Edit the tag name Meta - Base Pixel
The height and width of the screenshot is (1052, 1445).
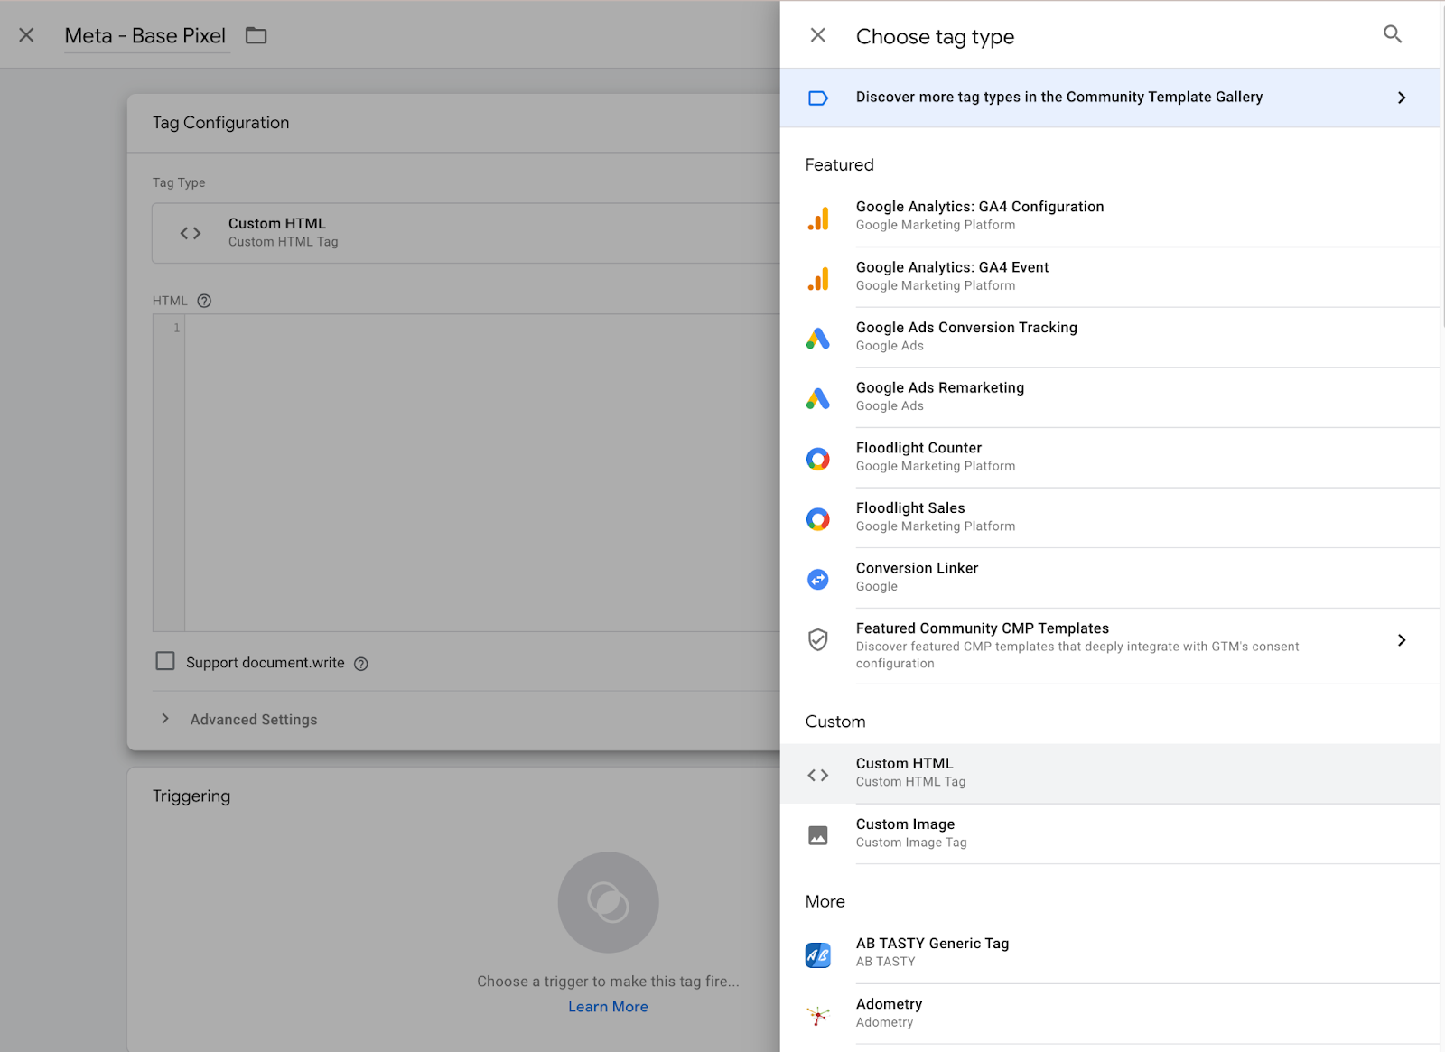coord(145,36)
